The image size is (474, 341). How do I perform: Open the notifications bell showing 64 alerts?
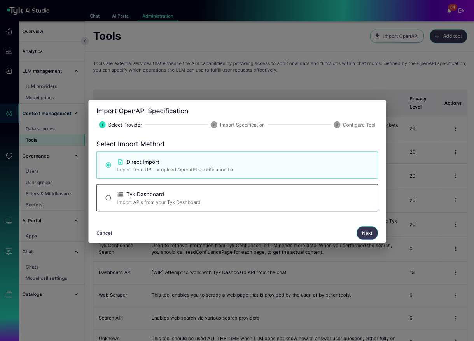449,11
